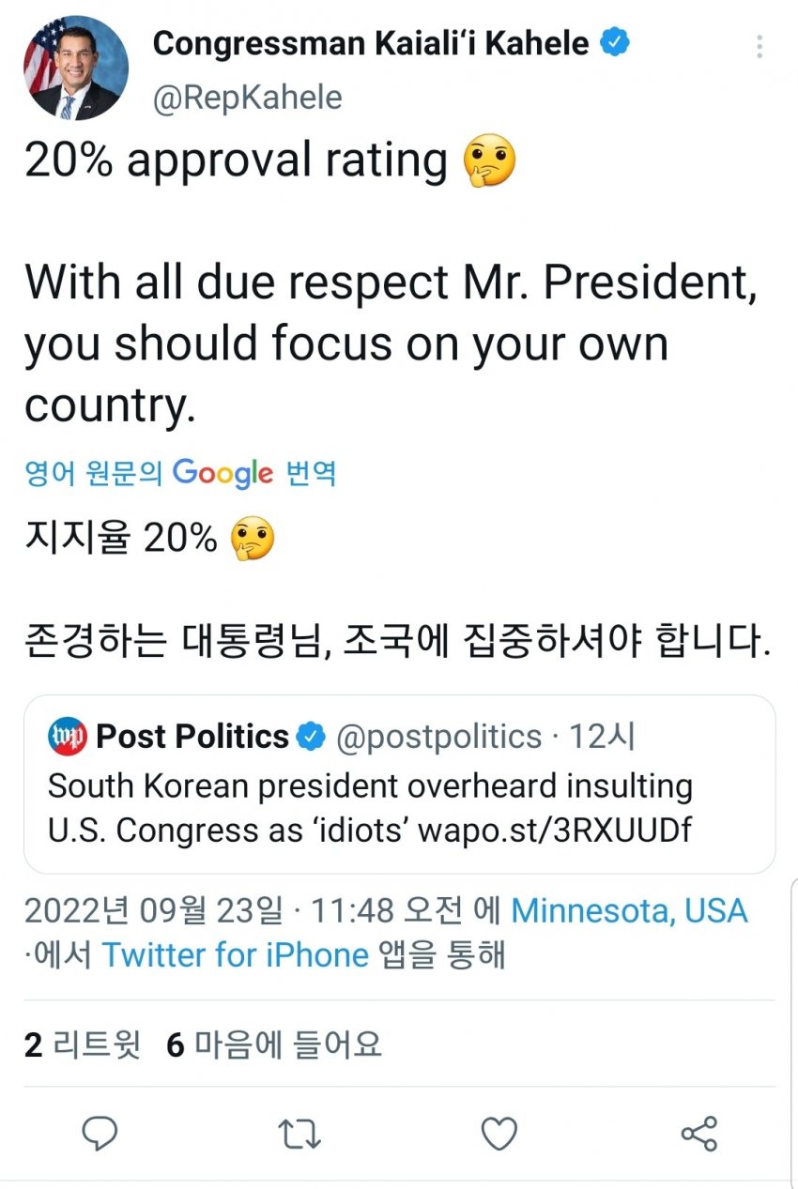Open the Twitter for iPhone link
Screen dimensions: 798x1189
pyautogui.click(x=235, y=955)
